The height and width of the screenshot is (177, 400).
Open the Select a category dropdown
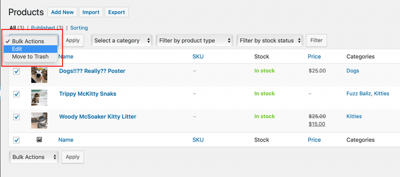(x=122, y=40)
